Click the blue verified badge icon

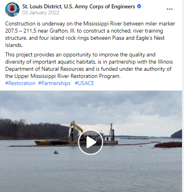(x=139, y=6)
